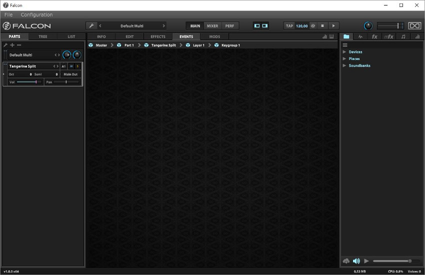Switch to the INFO tab

tap(101, 36)
